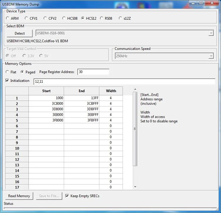Click Width cell 0 in row 6
This screenshot has height=213, width=221.
[x=111, y=126]
